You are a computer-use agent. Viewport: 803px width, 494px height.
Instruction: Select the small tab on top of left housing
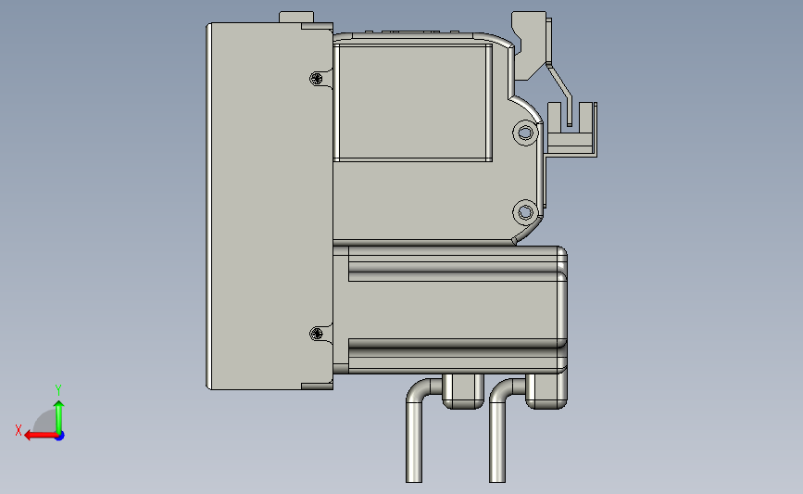296,17
